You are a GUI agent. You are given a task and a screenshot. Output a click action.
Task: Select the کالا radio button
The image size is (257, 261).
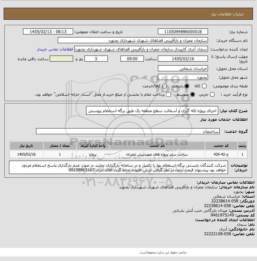pos(204,86)
